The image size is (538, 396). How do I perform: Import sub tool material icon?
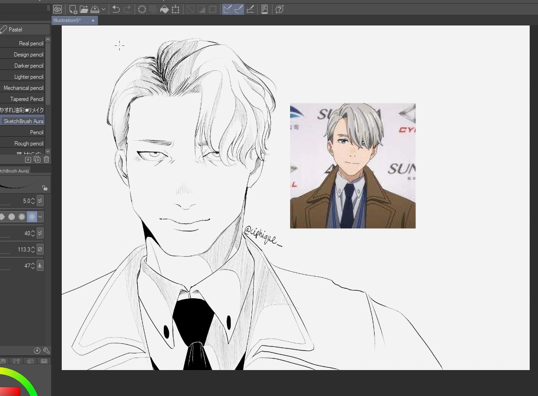(x=28, y=159)
